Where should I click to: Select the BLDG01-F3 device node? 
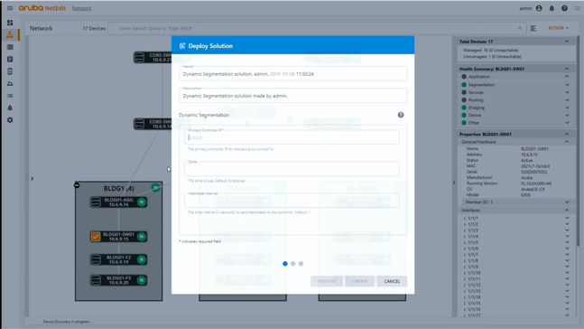(x=118, y=280)
